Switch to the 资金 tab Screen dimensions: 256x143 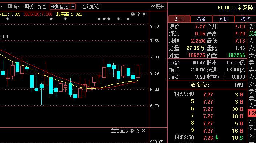click(201, 19)
